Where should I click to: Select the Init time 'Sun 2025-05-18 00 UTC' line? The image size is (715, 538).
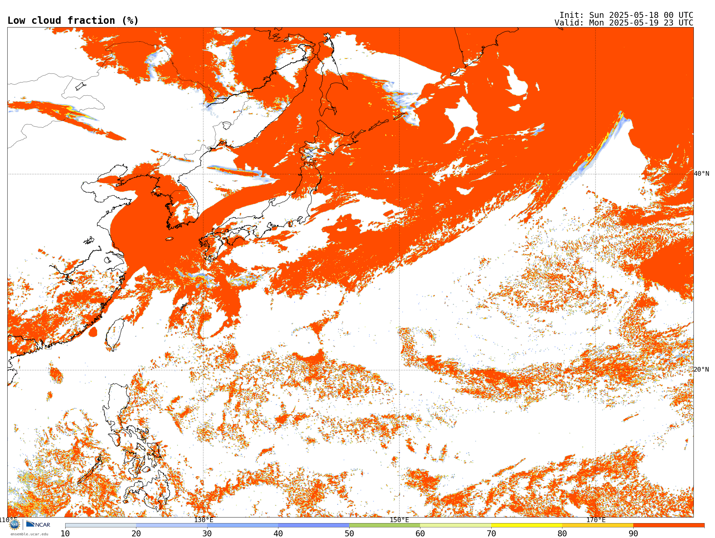pyautogui.click(x=626, y=15)
